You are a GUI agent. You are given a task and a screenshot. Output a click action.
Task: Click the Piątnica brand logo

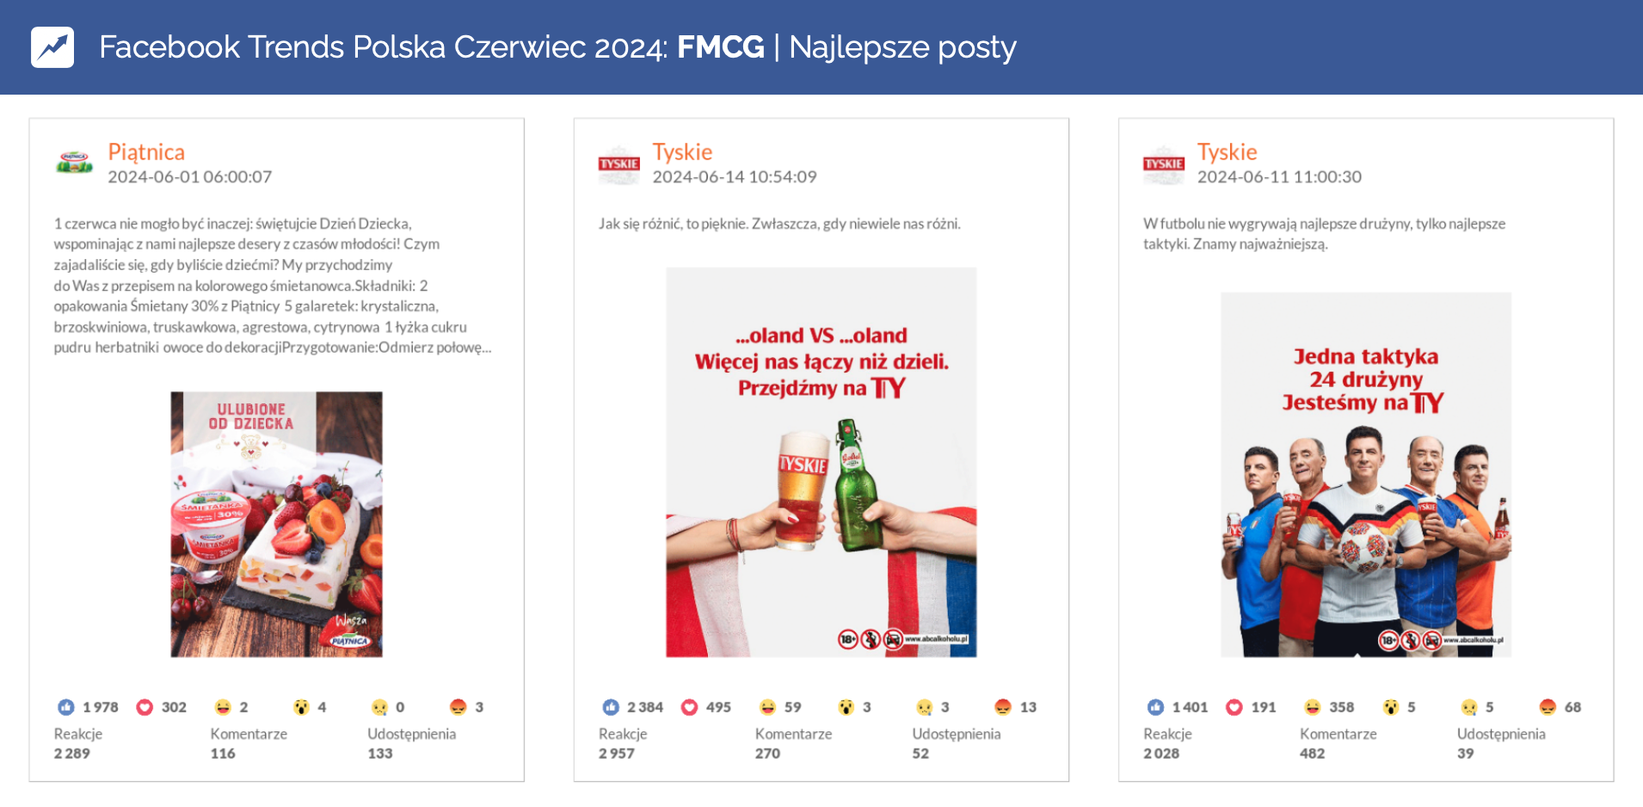tap(75, 163)
